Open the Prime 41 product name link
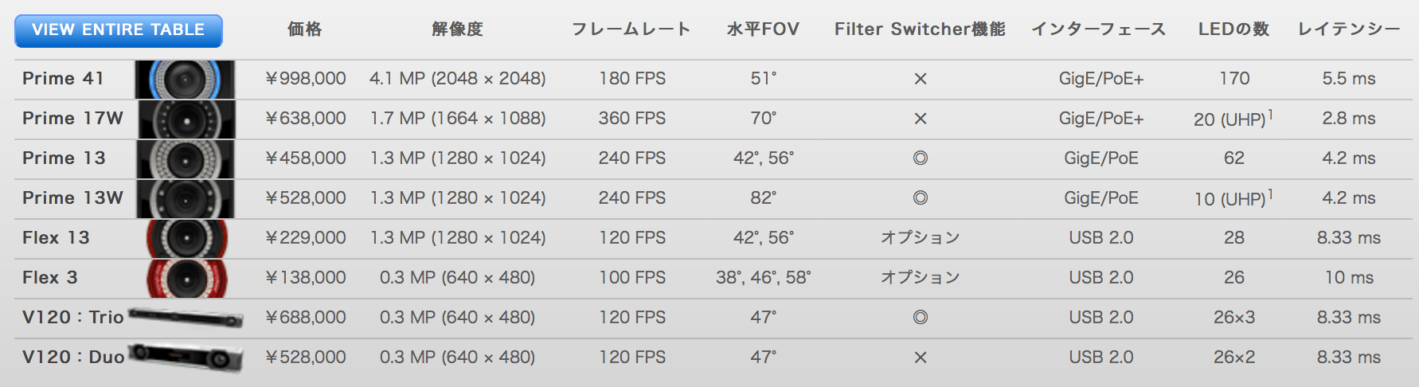This screenshot has width=1419, height=387. tap(63, 79)
